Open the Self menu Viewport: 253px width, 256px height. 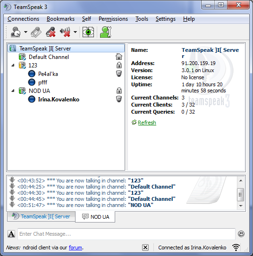(x=86, y=19)
